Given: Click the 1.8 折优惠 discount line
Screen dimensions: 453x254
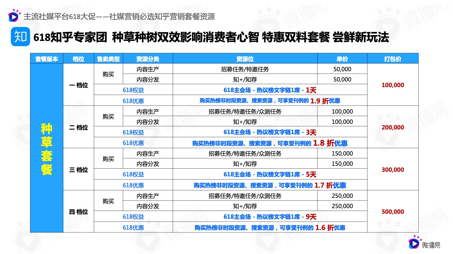Looking at the screenshot, I should point(270,143).
